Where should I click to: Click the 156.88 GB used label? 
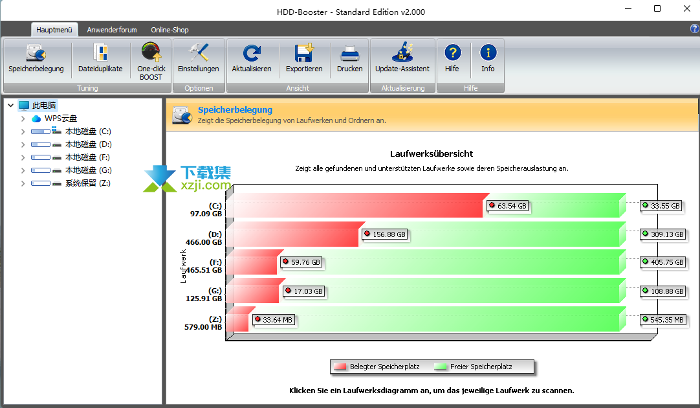click(385, 234)
